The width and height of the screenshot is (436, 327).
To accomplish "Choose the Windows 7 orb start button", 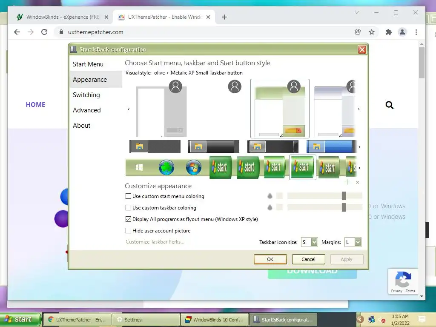I will (194, 167).
